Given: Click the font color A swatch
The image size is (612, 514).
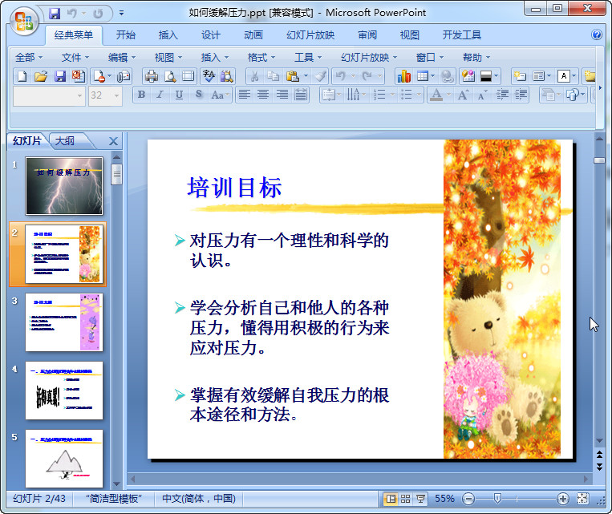Looking at the screenshot, I should (436, 95).
